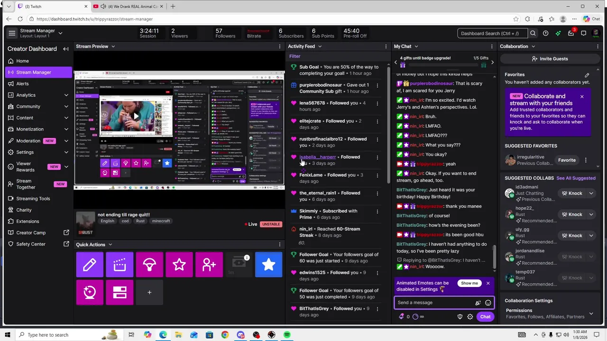
Task: Open the Stream Manager layout dropdown
Action: [60, 33]
